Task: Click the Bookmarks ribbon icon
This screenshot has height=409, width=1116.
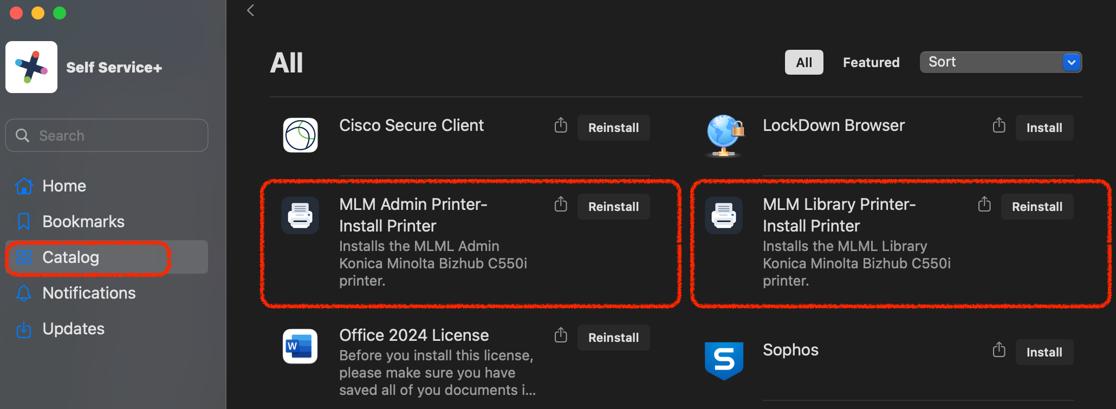Action: [x=24, y=221]
